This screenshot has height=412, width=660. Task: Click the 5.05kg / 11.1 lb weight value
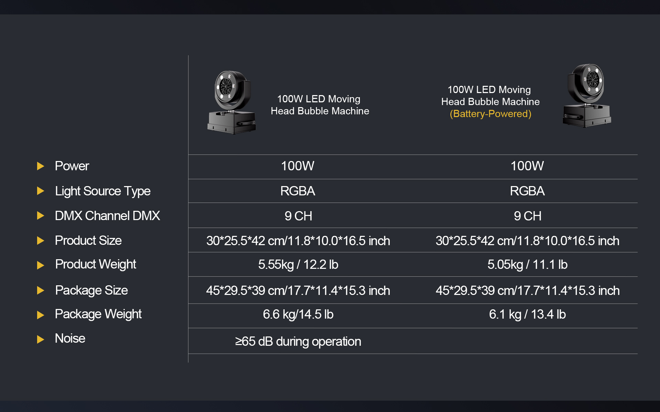click(x=527, y=264)
